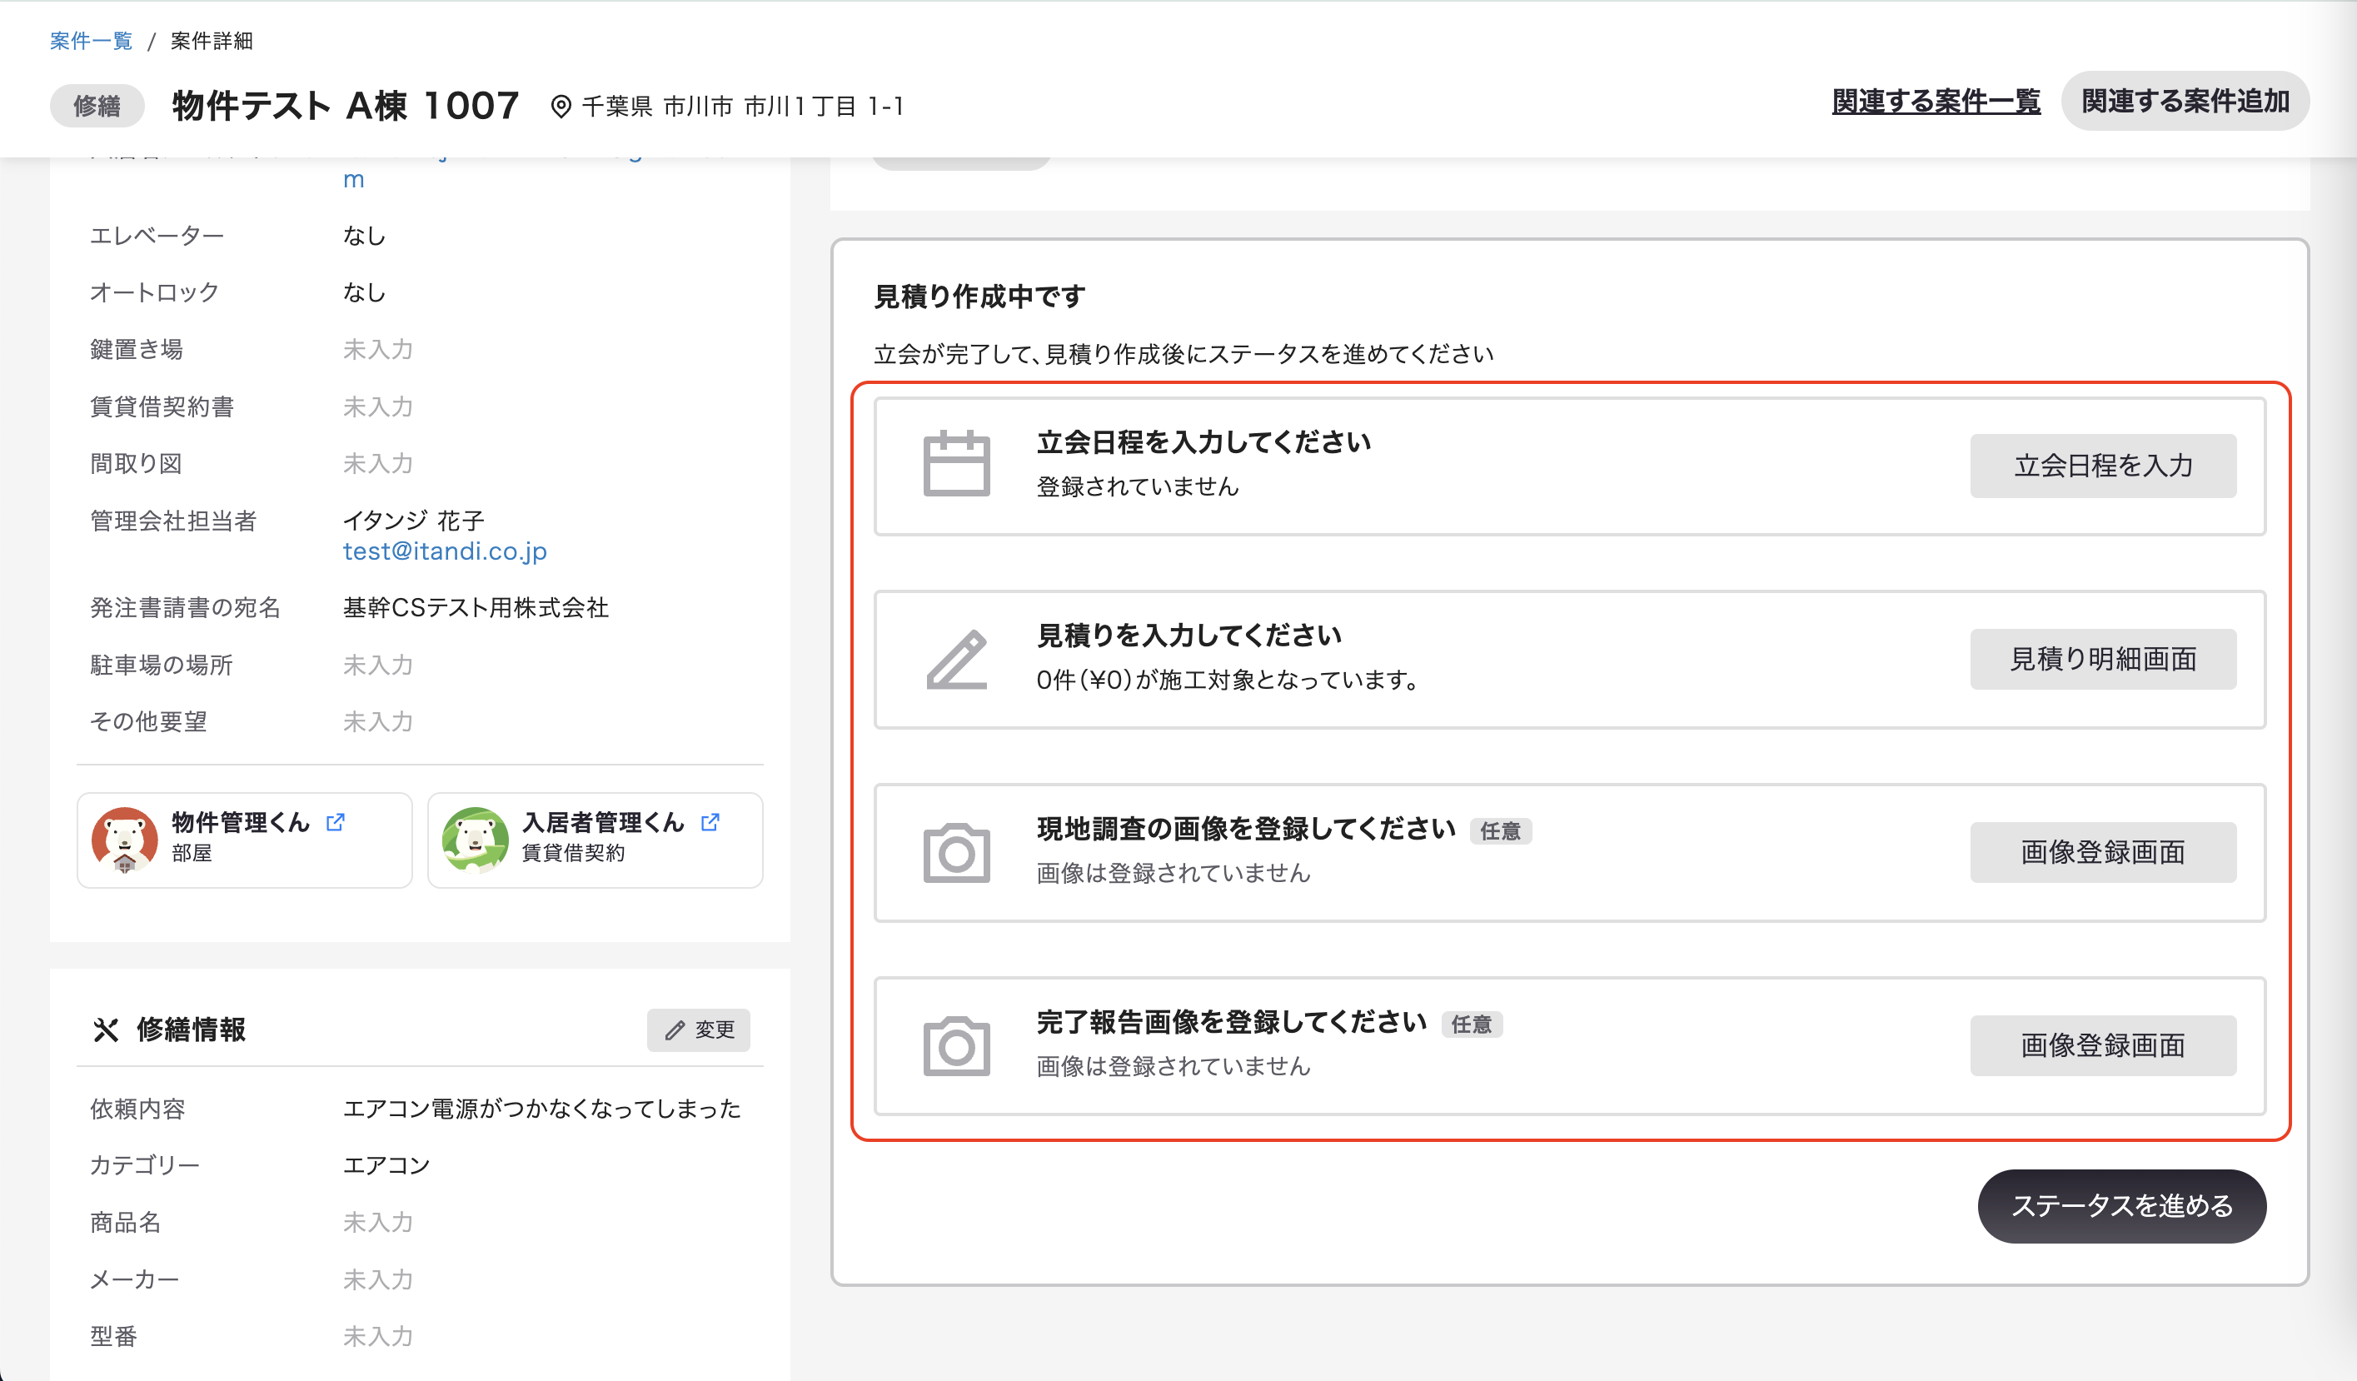The image size is (2357, 1381).
Task: Go to 案件一覧 breadcrumb link
Action: (x=91, y=41)
